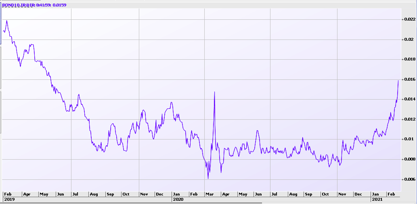Viewport: 417px width, 204px height.
Task: Click the Dec 2020 axis label
Action: pos(358,194)
